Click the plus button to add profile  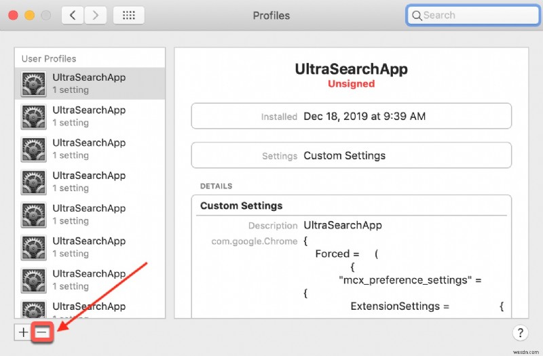pyautogui.click(x=23, y=332)
